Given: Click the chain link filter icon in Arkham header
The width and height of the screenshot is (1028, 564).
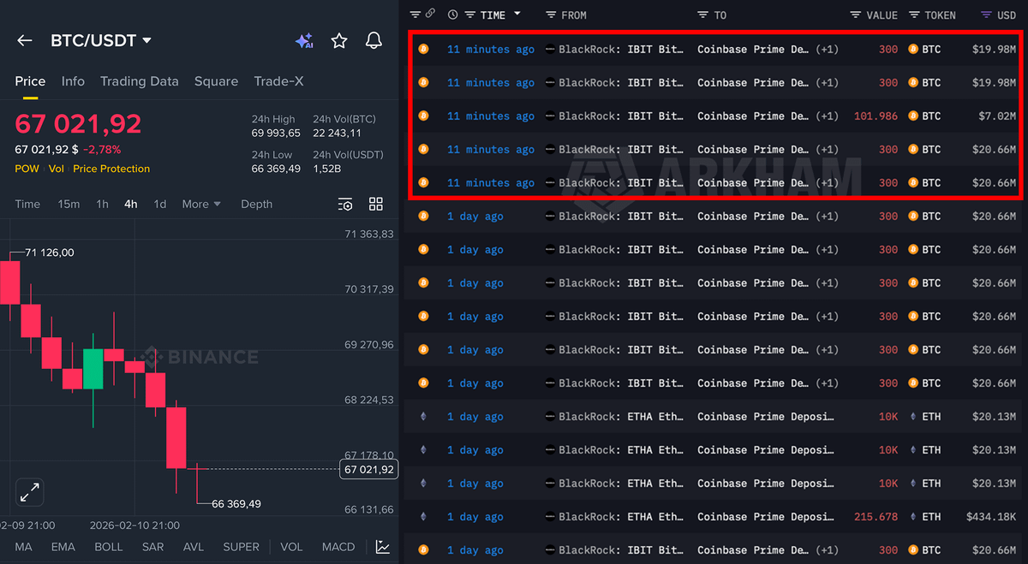Looking at the screenshot, I should pos(431,15).
